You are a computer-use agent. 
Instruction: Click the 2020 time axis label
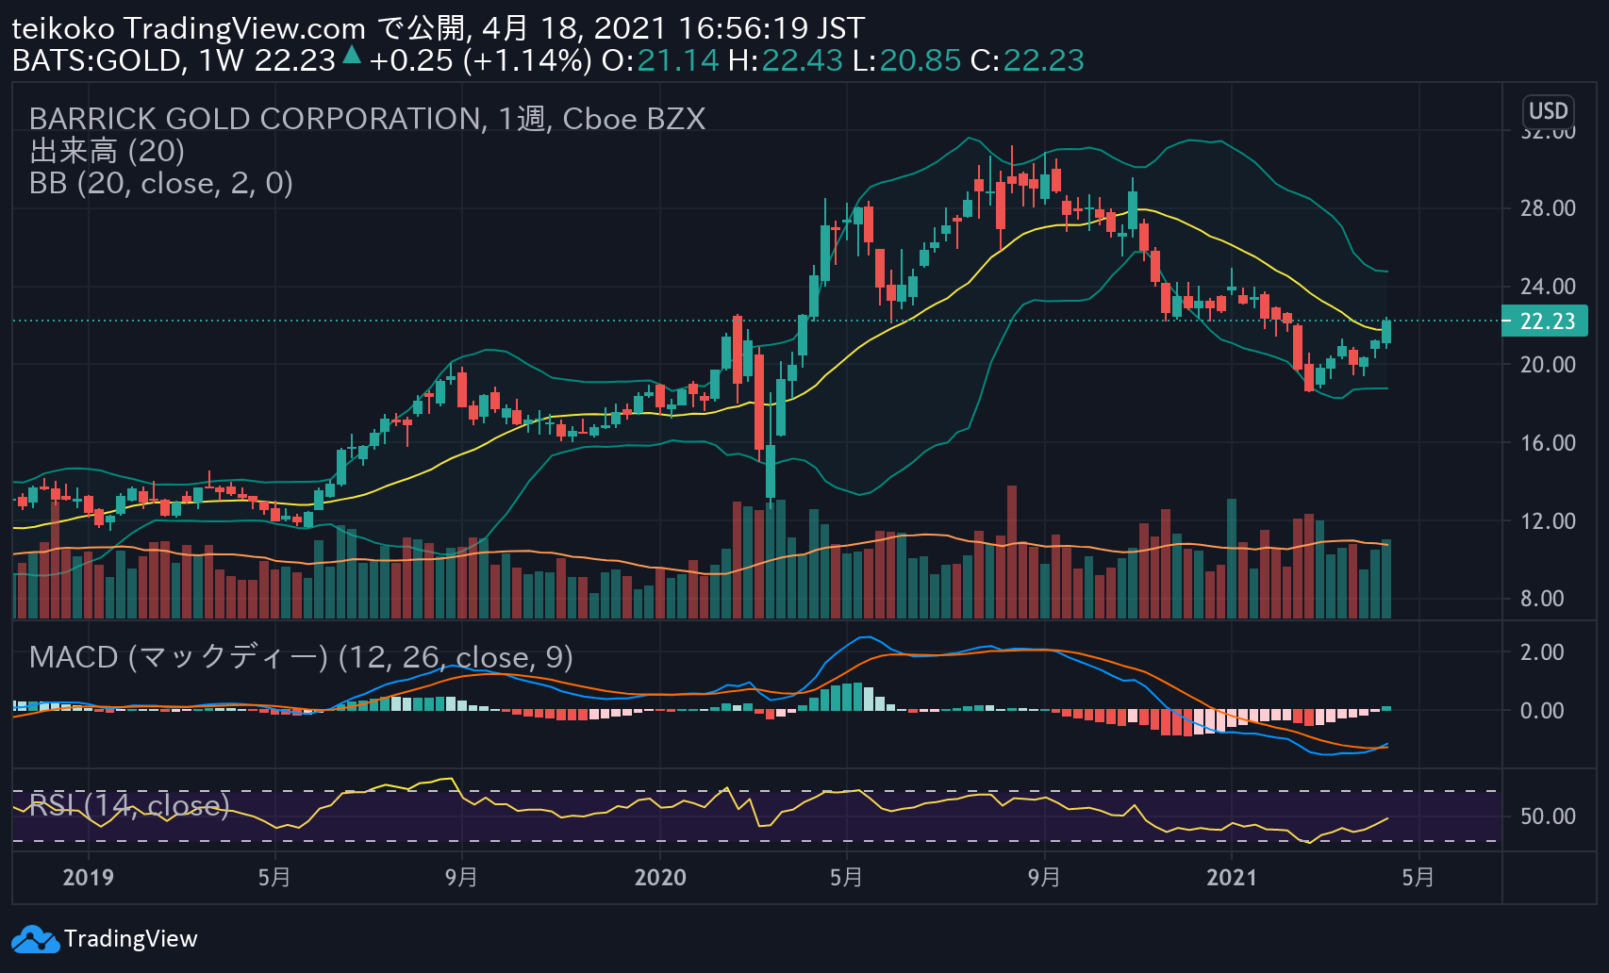click(660, 878)
